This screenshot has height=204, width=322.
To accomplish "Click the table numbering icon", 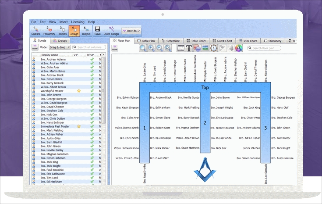I will point(214,48).
